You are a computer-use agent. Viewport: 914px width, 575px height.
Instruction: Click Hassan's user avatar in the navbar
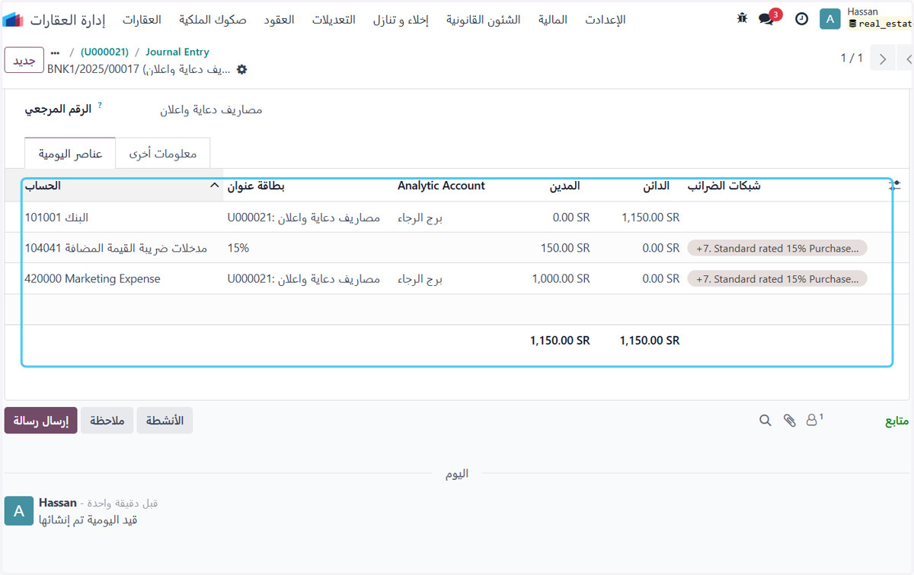coord(829,19)
